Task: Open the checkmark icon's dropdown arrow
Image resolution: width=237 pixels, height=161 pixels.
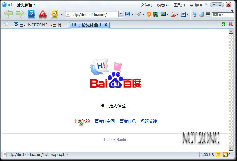Action: click(x=132, y=15)
